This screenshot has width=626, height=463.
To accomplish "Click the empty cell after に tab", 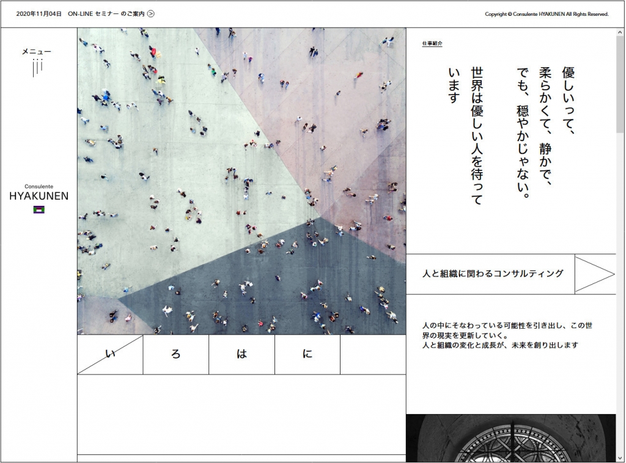I will [x=373, y=354].
